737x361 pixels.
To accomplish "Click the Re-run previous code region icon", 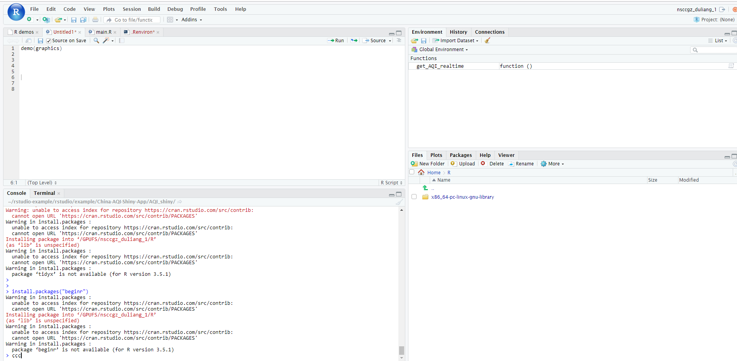I will coord(354,41).
